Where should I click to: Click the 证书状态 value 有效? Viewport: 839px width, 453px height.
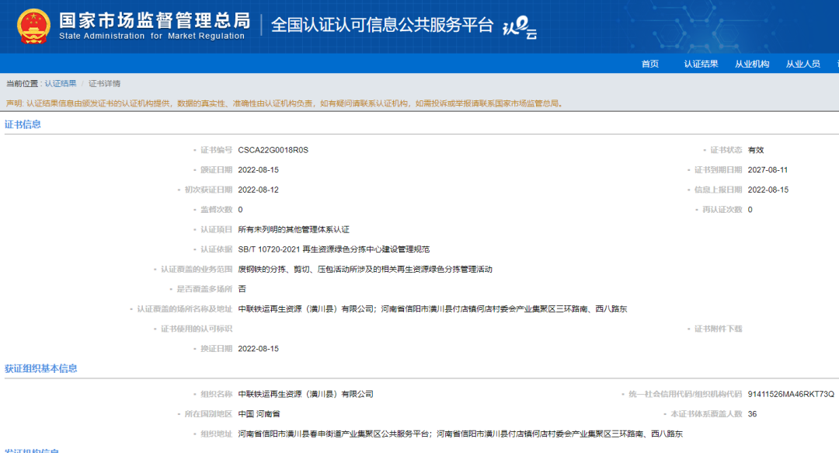tap(756, 150)
